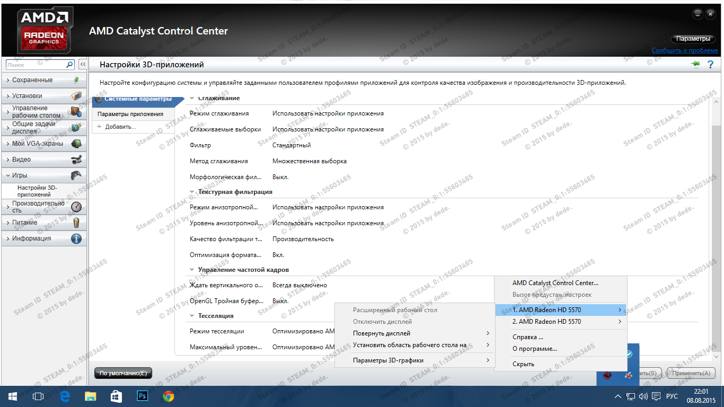
Task: Open help via the question mark icon
Action: click(x=710, y=64)
